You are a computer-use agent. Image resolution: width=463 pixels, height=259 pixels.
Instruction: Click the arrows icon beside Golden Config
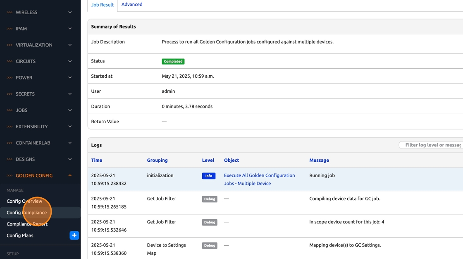(x=10, y=176)
